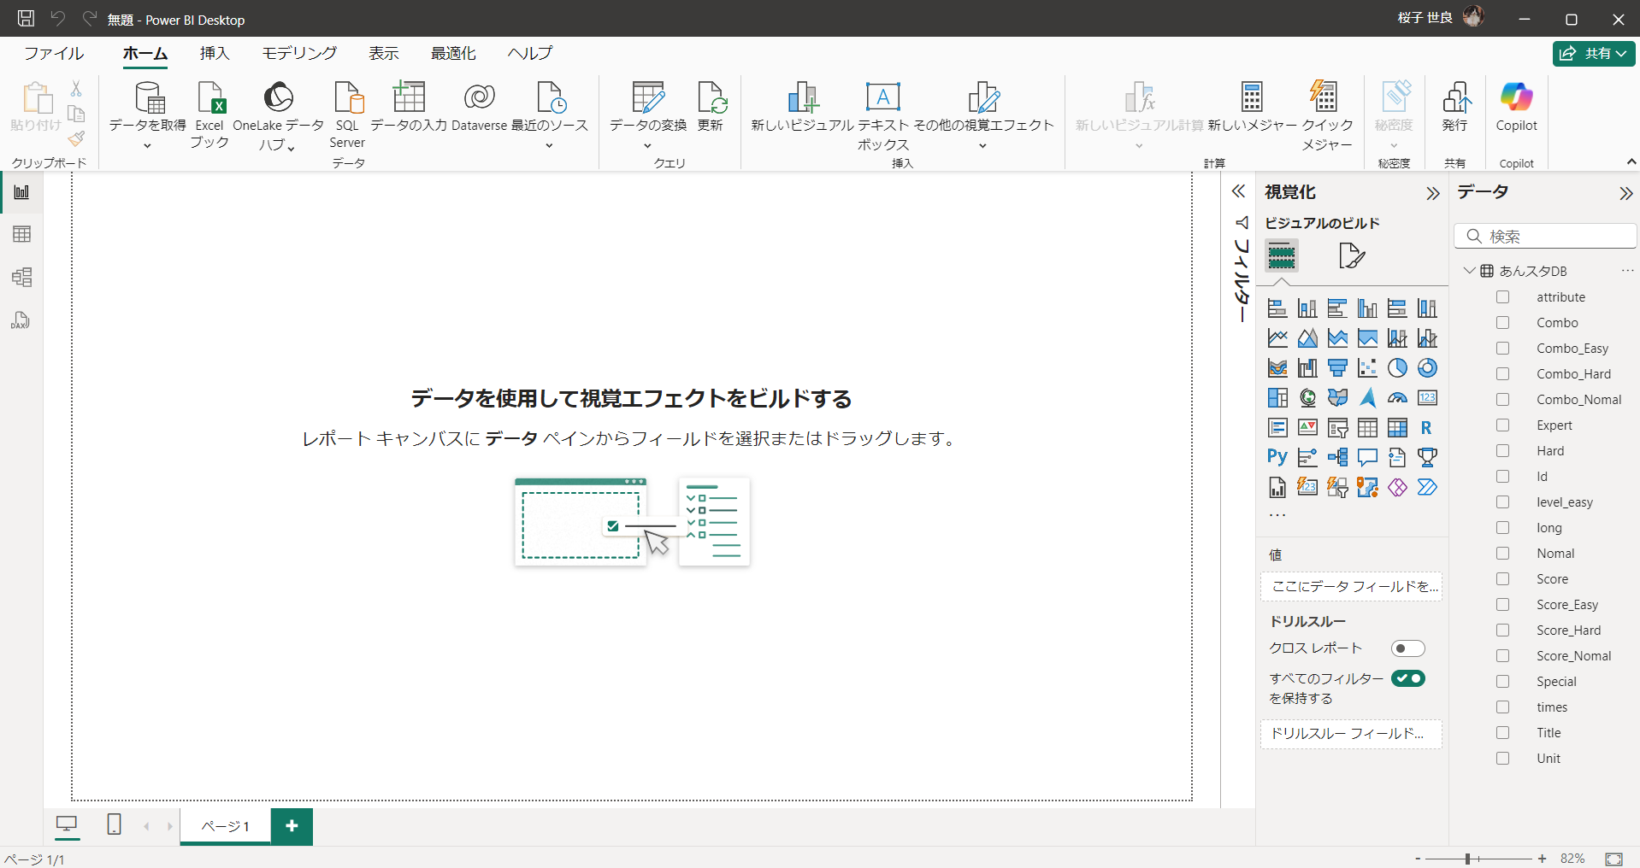Image resolution: width=1640 pixels, height=868 pixels.
Task: Click the zoom out minus button
Action: click(x=1418, y=859)
